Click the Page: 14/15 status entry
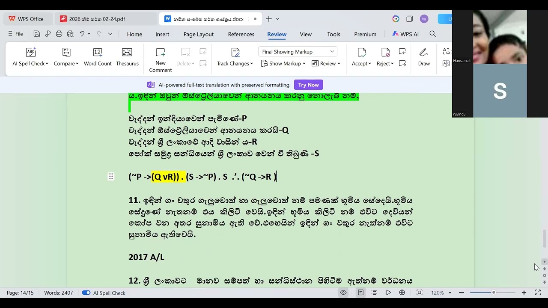 (20, 293)
